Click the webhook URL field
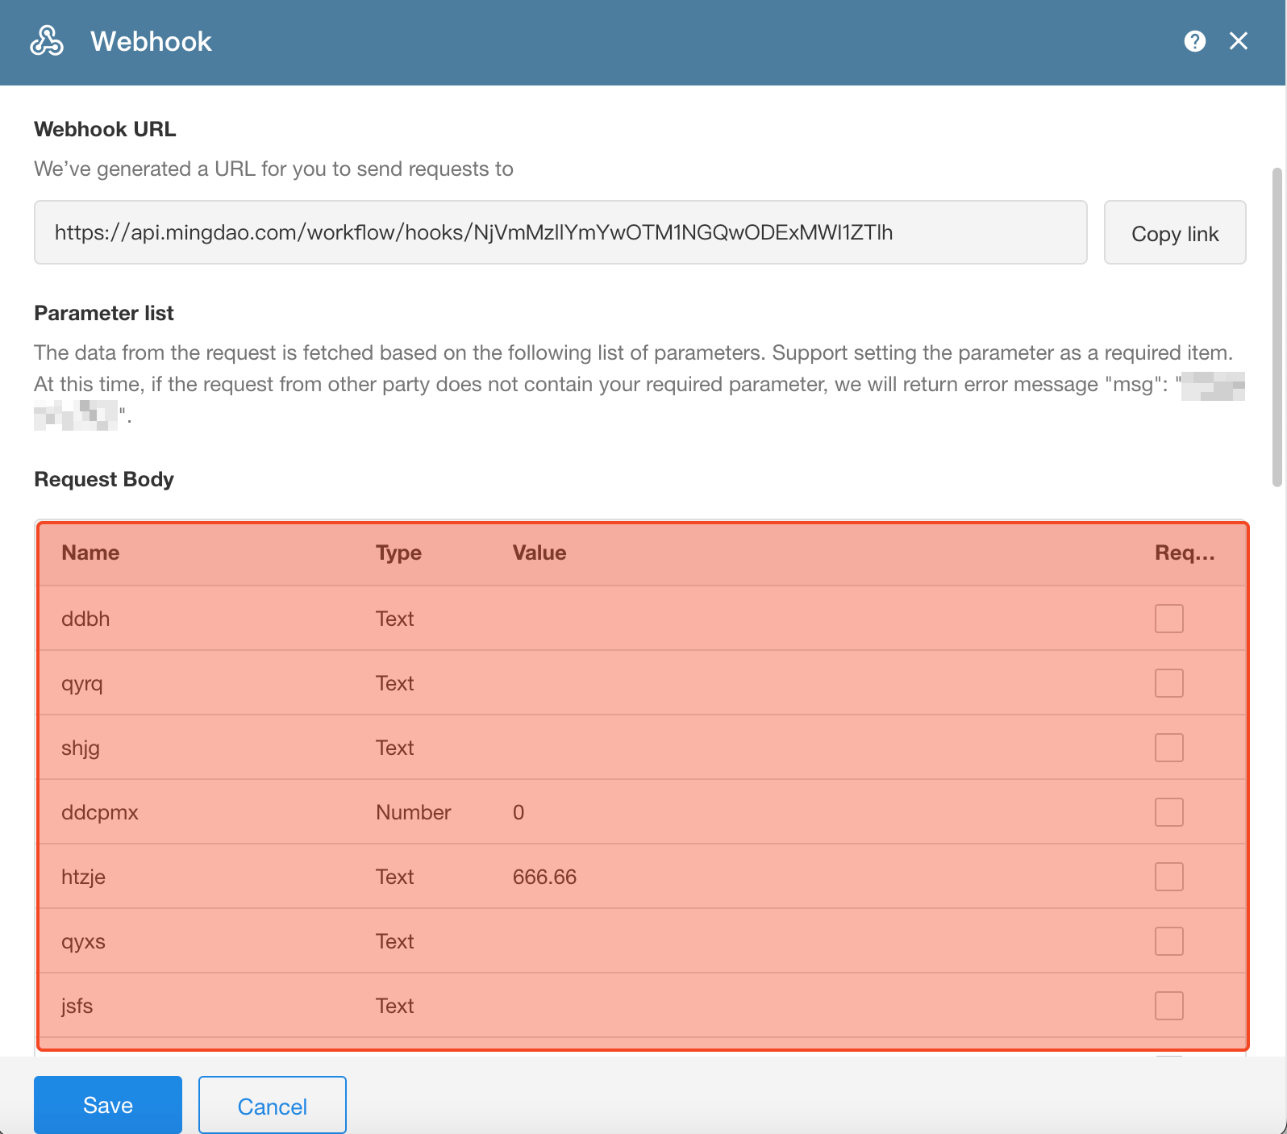This screenshot has width=1287, height=1134. coord(560,233)
